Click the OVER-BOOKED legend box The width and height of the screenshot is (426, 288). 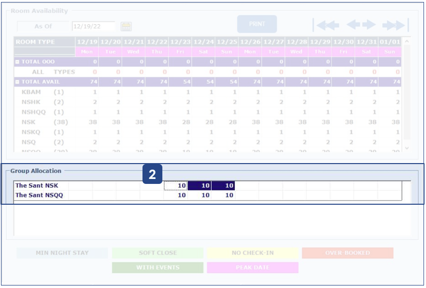(348, 253)
